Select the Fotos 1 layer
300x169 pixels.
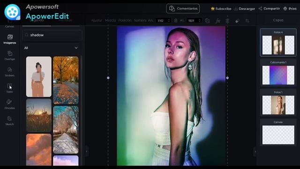coord(278,102)
